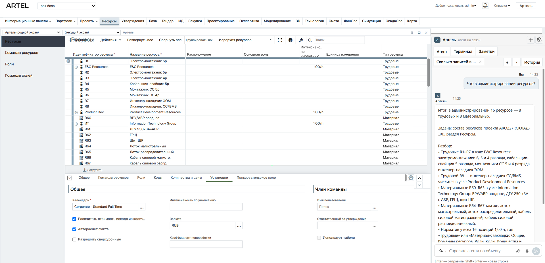Open the История button
The height and width of the screenshot is (263, 545).
pyautogui.click(x=532, y=62)
